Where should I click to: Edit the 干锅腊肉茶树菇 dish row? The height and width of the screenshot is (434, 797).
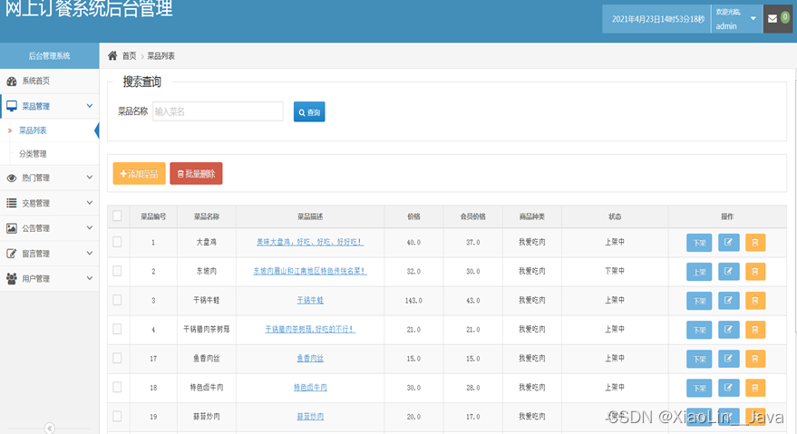[x=728, y=329]
